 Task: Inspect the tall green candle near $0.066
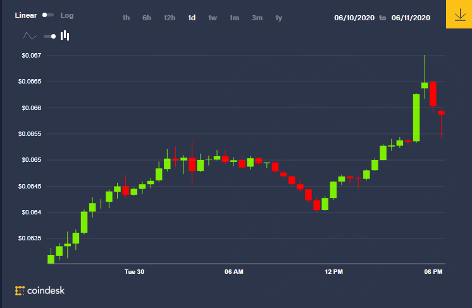(416, 118)
